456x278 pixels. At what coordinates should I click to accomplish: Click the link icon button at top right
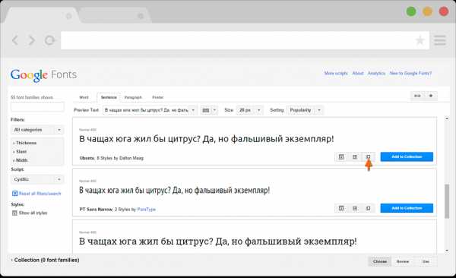click(417, 96)
